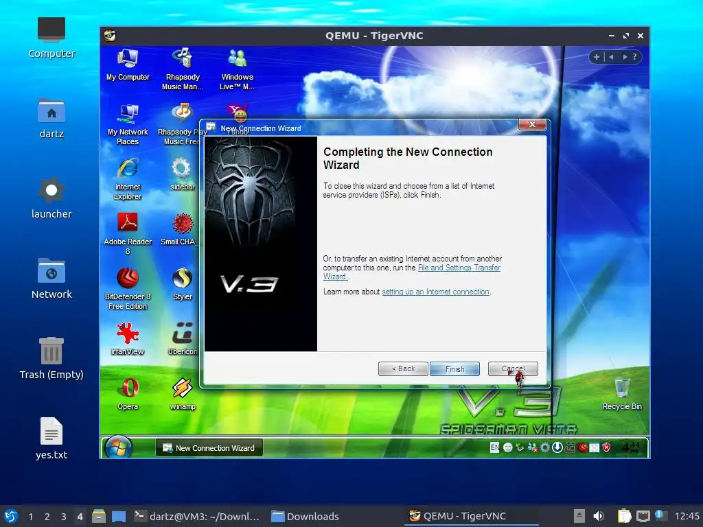Image resolution: width=703 pixels, height=527 pixels.
Task: Open the sidebar gear shortcut
Action: click(182, 174)
